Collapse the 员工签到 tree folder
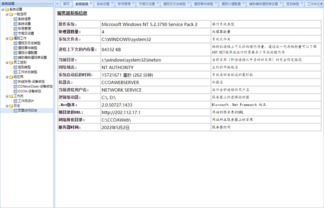 coord(7,63)
